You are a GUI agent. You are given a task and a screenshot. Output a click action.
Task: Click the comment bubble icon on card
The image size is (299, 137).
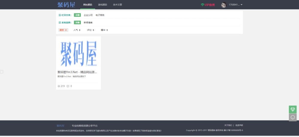click(68, 86)
